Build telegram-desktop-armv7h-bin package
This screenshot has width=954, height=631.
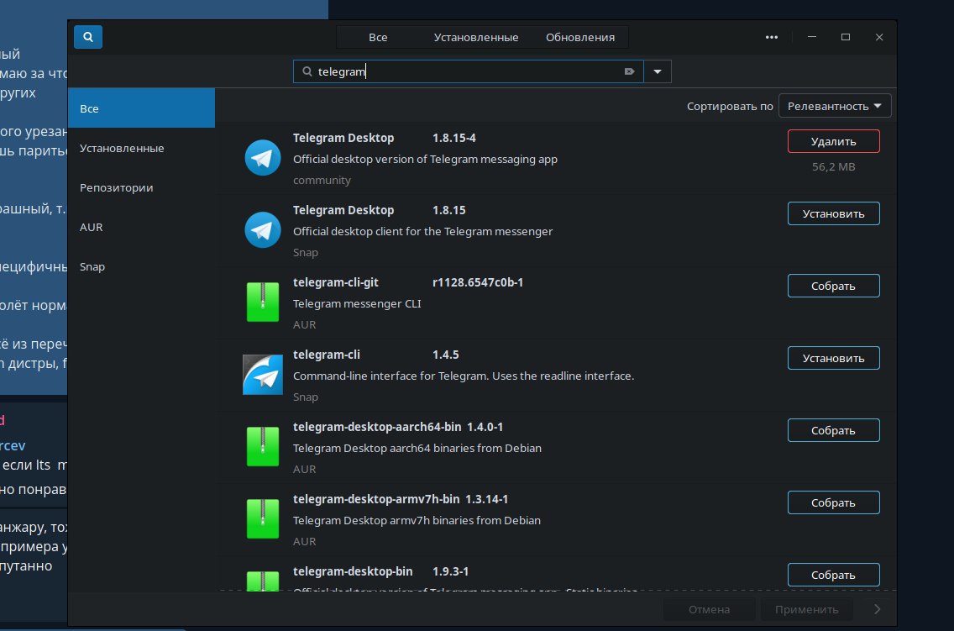[x=834, y=502]
